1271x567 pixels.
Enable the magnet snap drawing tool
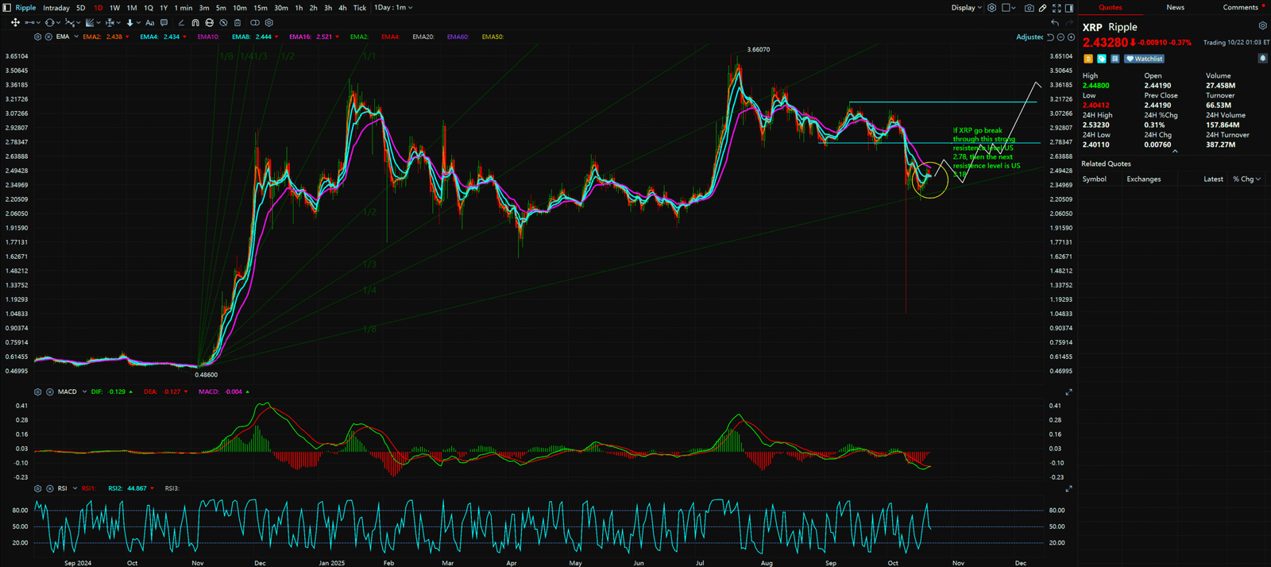pos(195,23)
